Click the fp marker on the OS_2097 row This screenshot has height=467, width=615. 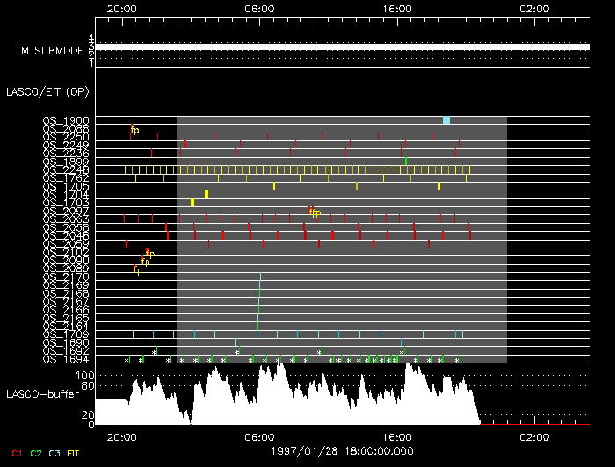[x=315, y=212]
